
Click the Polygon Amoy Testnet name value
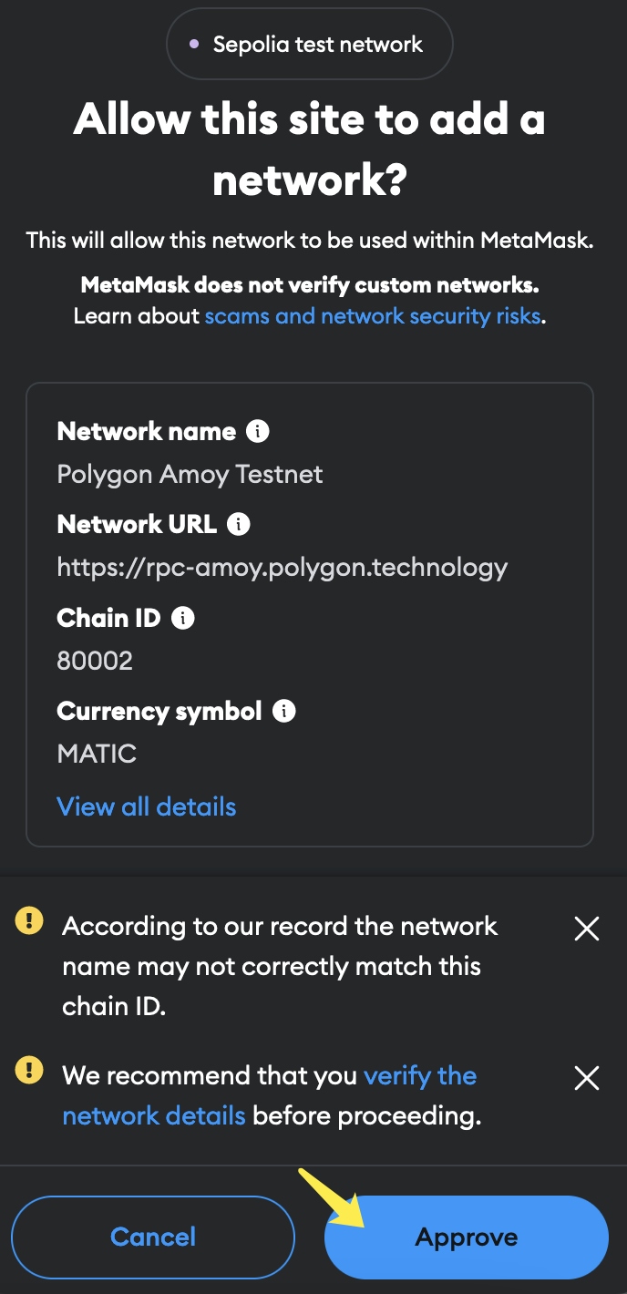190,475
